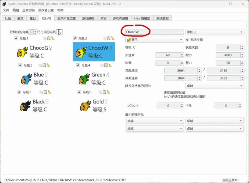Click the paste icon for stable 6
The width and height of the screenshot is (249, 183).
tap(105, 92)
